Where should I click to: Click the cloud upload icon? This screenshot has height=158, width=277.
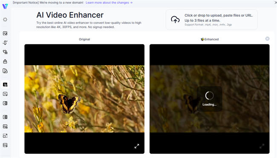(175, 20)
